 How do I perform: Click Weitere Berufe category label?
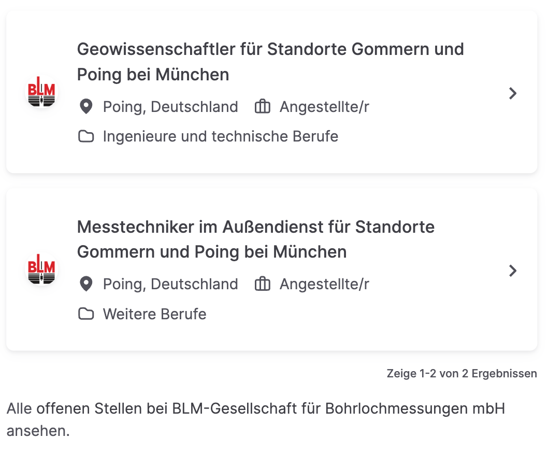pos(154,314)
